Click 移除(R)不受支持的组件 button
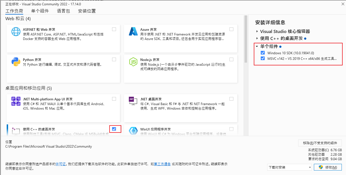Screen dimensions: 346x175 320,143
